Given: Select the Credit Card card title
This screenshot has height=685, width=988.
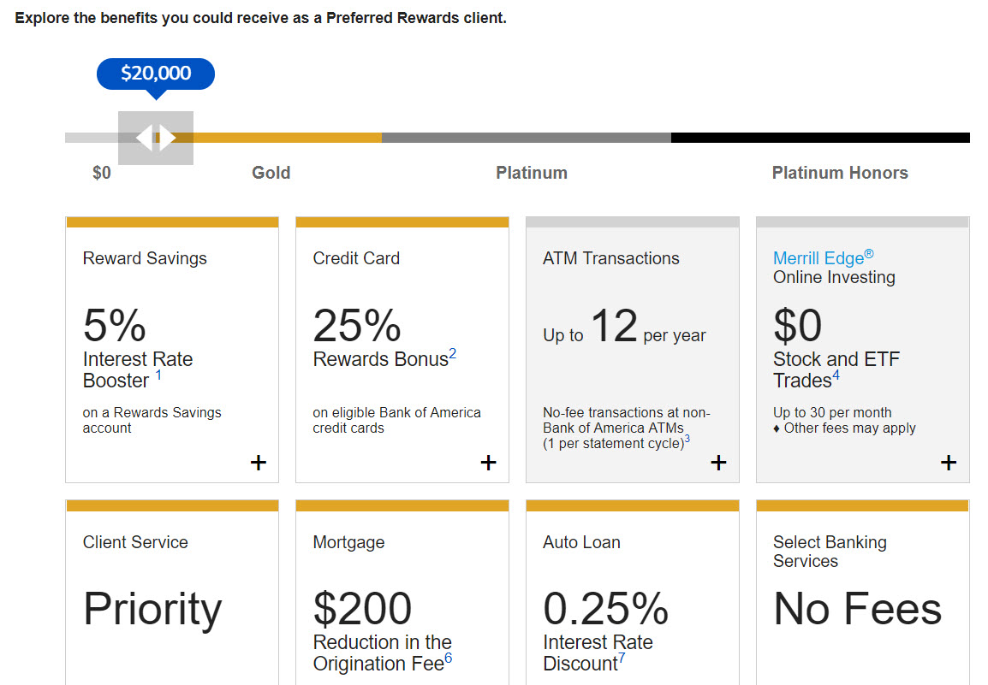Looking at the screenshot, I should [x=356, y=258].
